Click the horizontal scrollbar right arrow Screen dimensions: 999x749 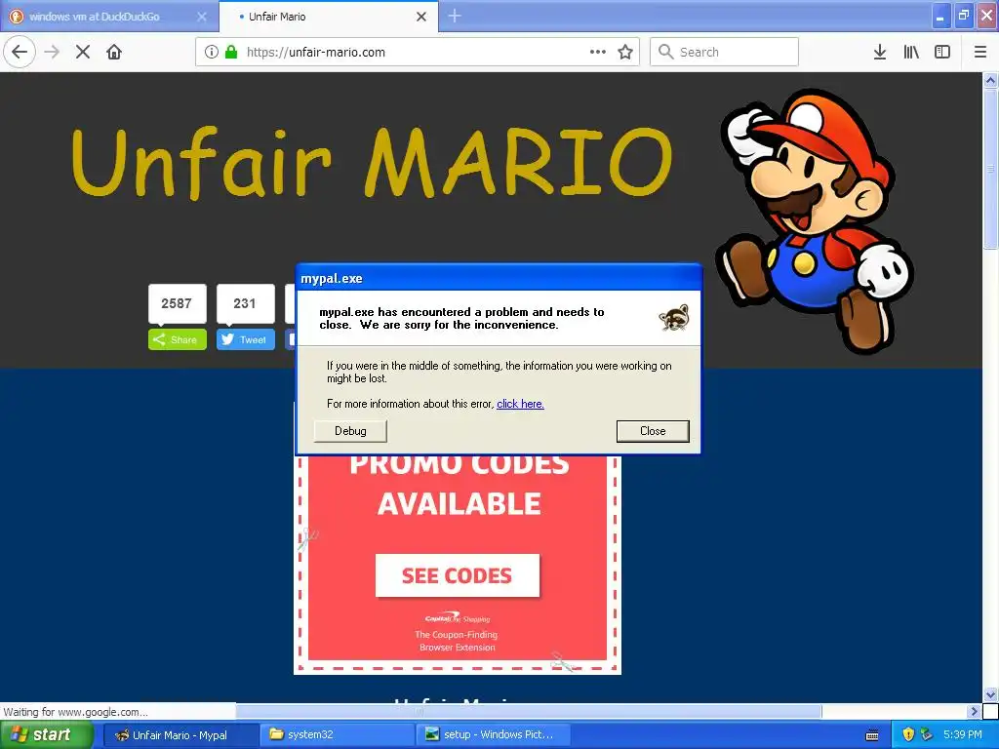click(x=974, y=711)
